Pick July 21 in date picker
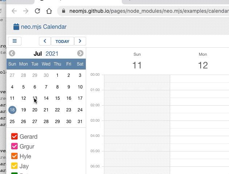Viewport: 229px width, 174px height. click(46, 110)
